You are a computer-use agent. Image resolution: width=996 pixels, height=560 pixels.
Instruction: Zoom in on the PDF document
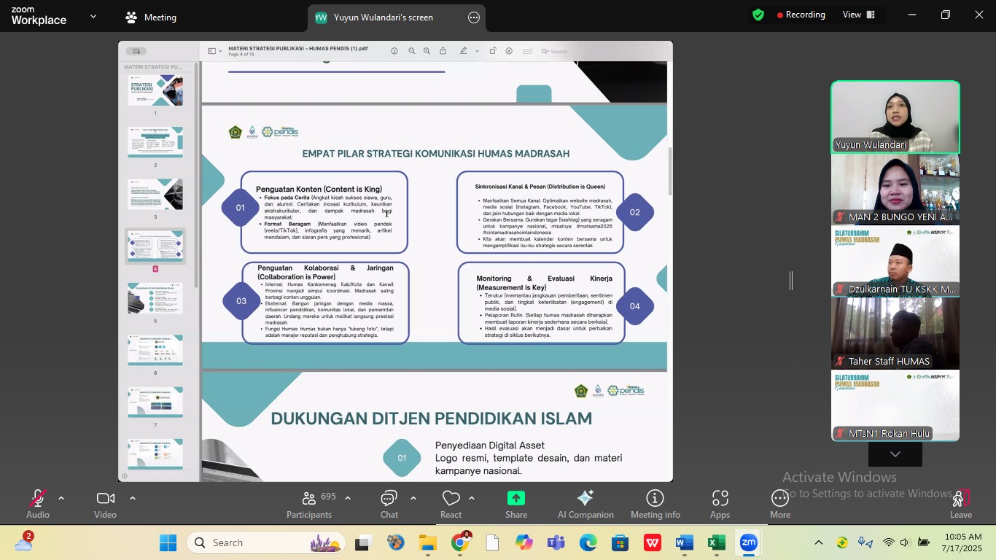click(427, 51)
